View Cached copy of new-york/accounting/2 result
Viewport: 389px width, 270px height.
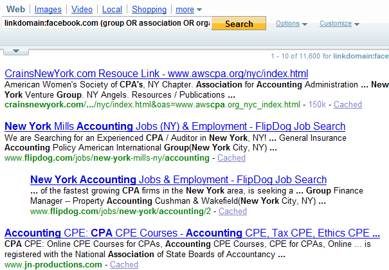coord(233,212)
